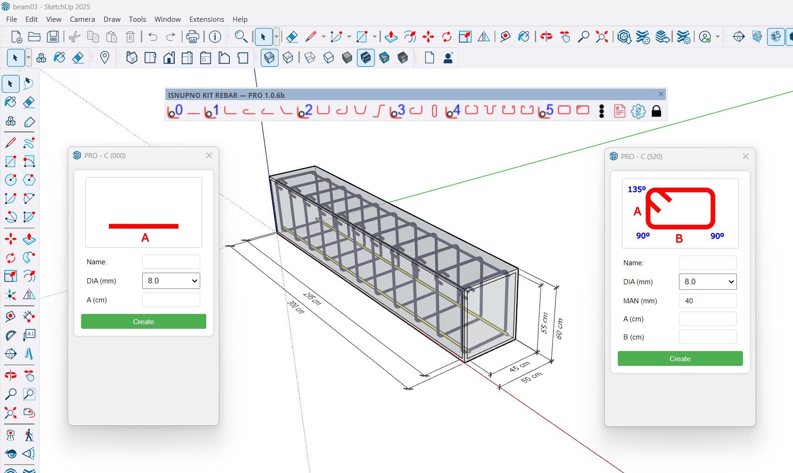Open DIA dropdown in PRO - C (520) panel
Viewport: 793px width, 473px height.
tap(708, 282)
